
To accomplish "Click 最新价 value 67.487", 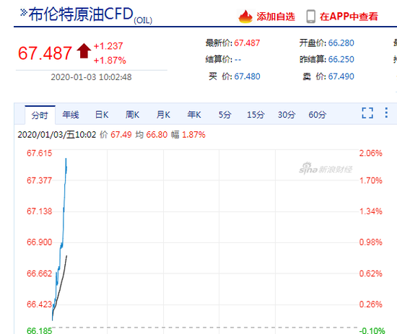I will 247,43.
